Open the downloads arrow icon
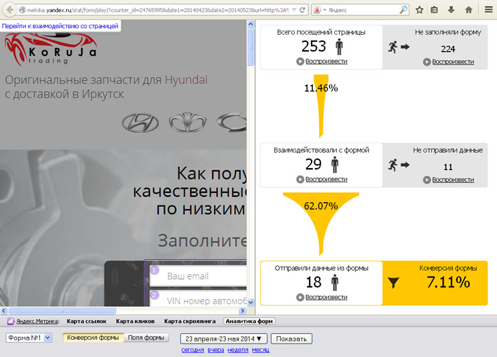The image size is (497, 357). [x=452, y=10]
